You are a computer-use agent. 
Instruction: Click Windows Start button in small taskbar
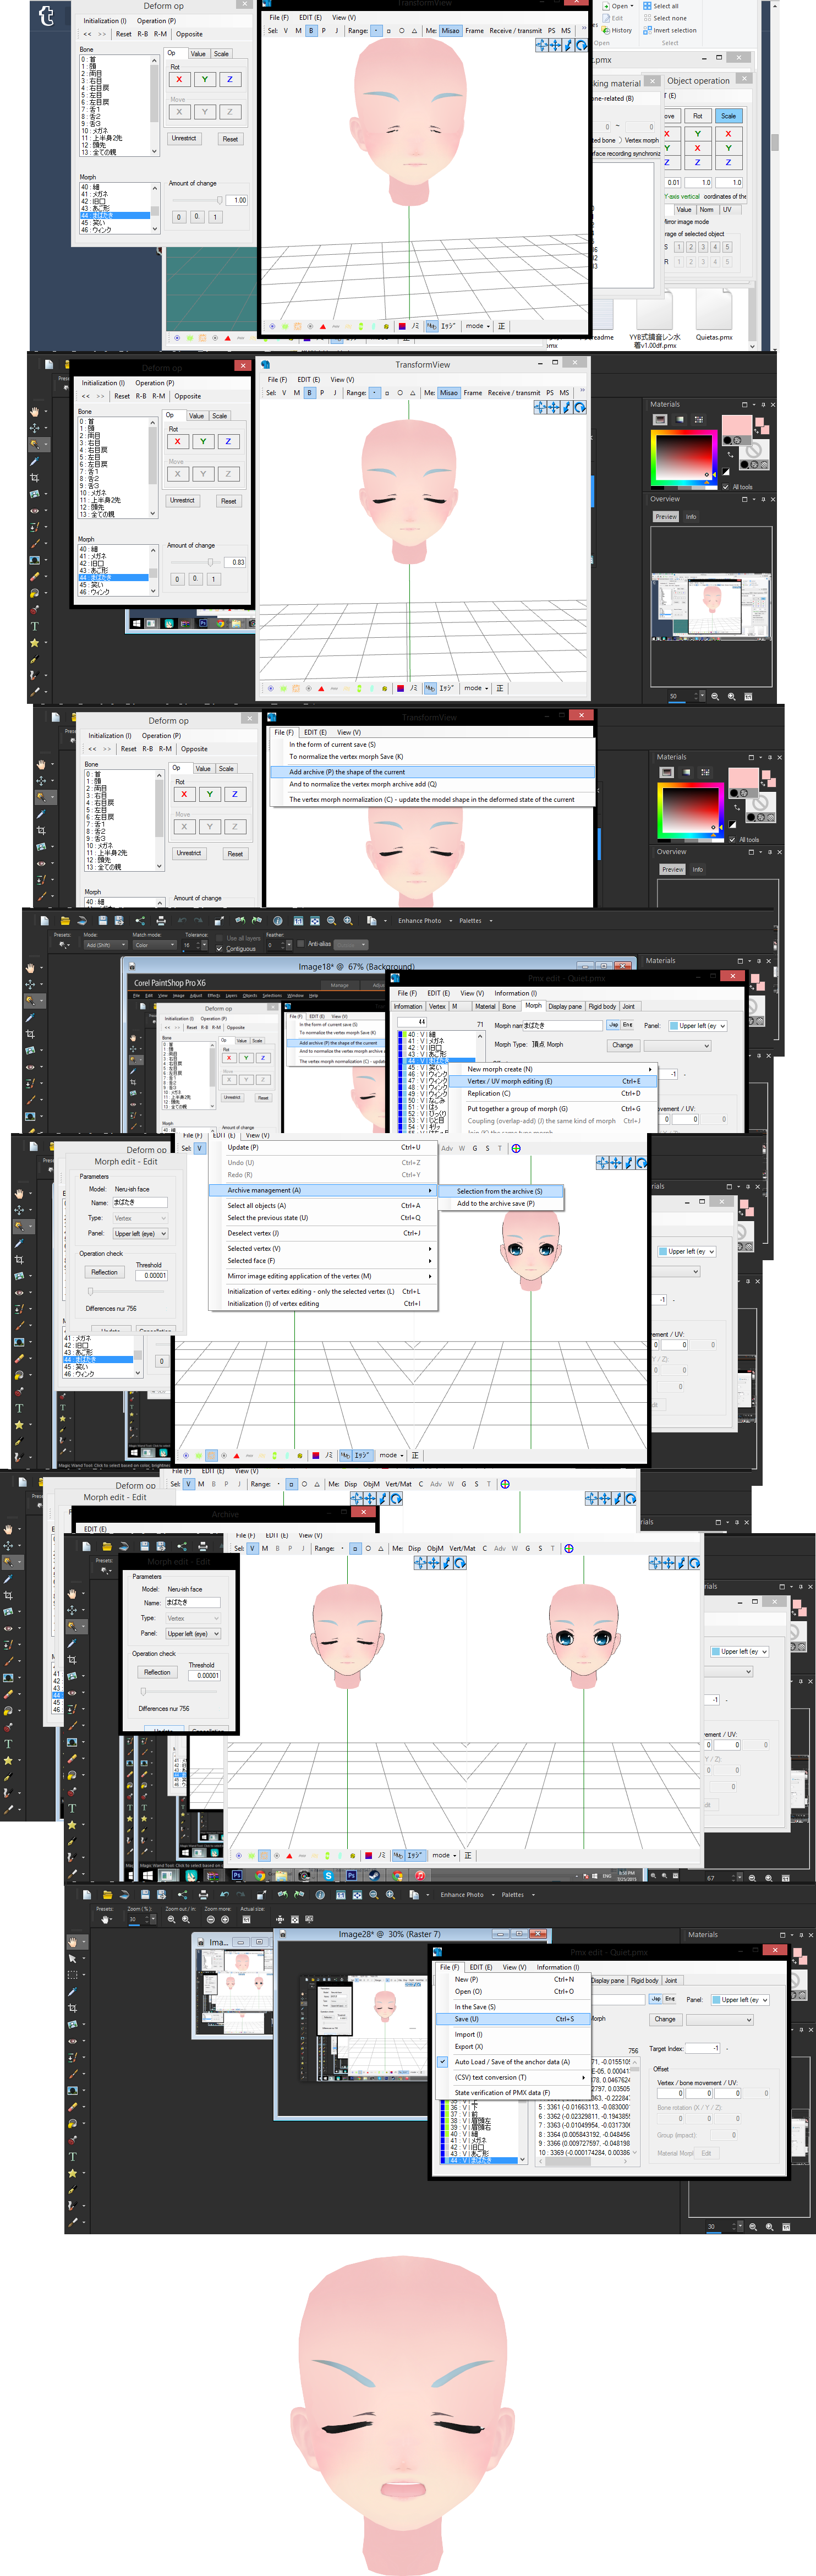tap(136, 623)
